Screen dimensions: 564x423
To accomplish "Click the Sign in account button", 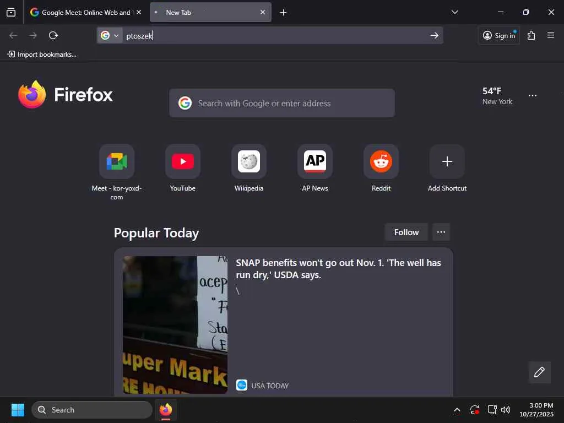I will [499, 35].
